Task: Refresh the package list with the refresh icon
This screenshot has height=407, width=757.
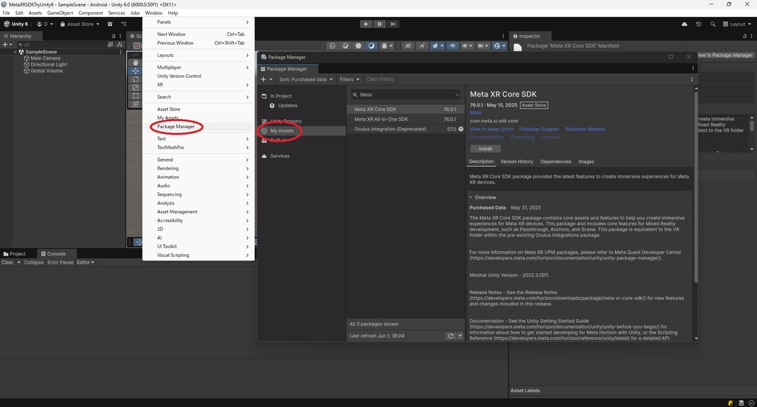Action: [449, 336]
